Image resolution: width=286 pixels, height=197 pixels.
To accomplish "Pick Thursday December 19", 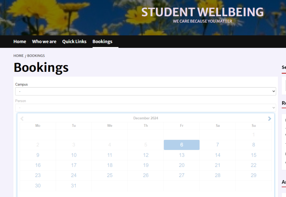I will coord(146,165).
